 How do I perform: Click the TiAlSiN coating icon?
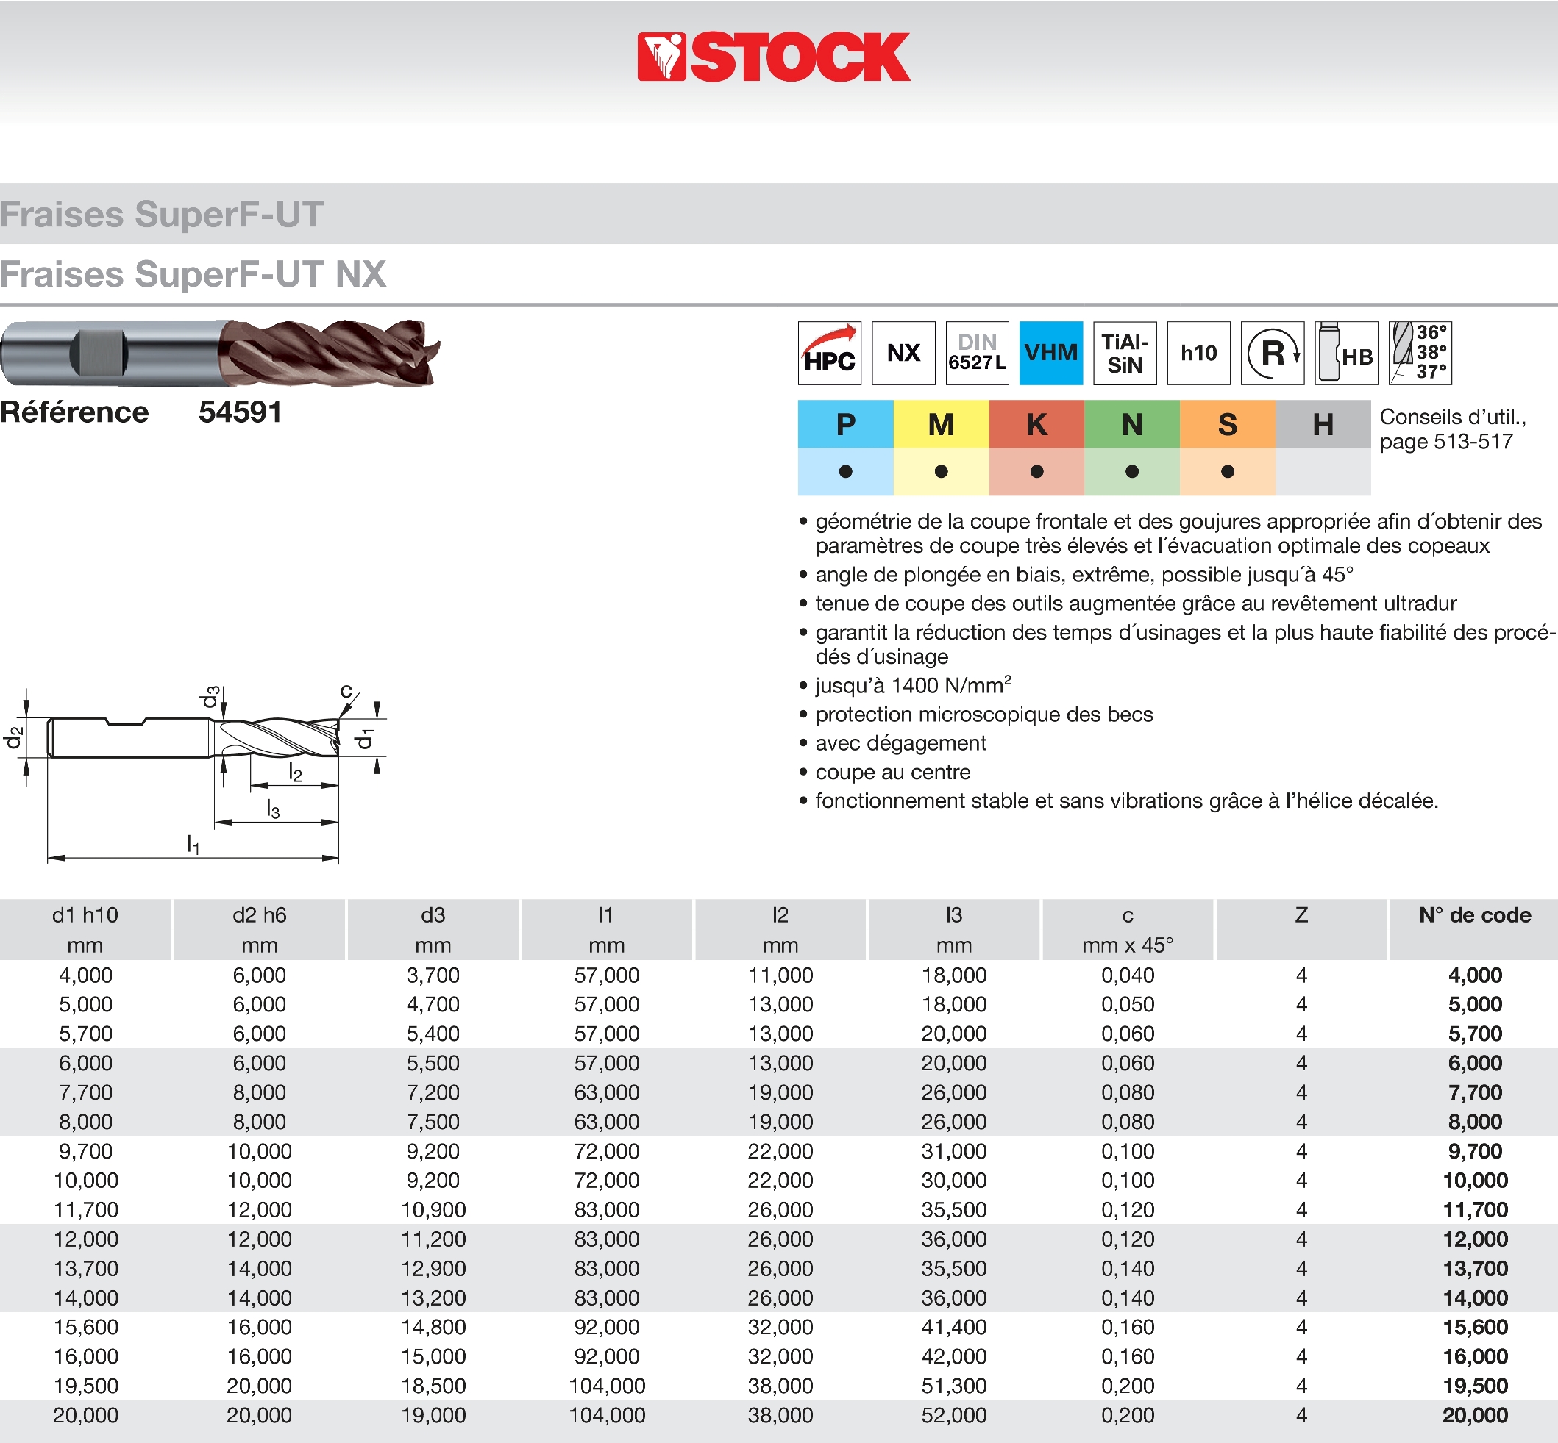pos(1124,353)
